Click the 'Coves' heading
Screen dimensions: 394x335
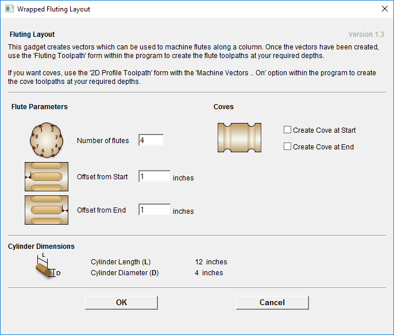coord(223,107)
